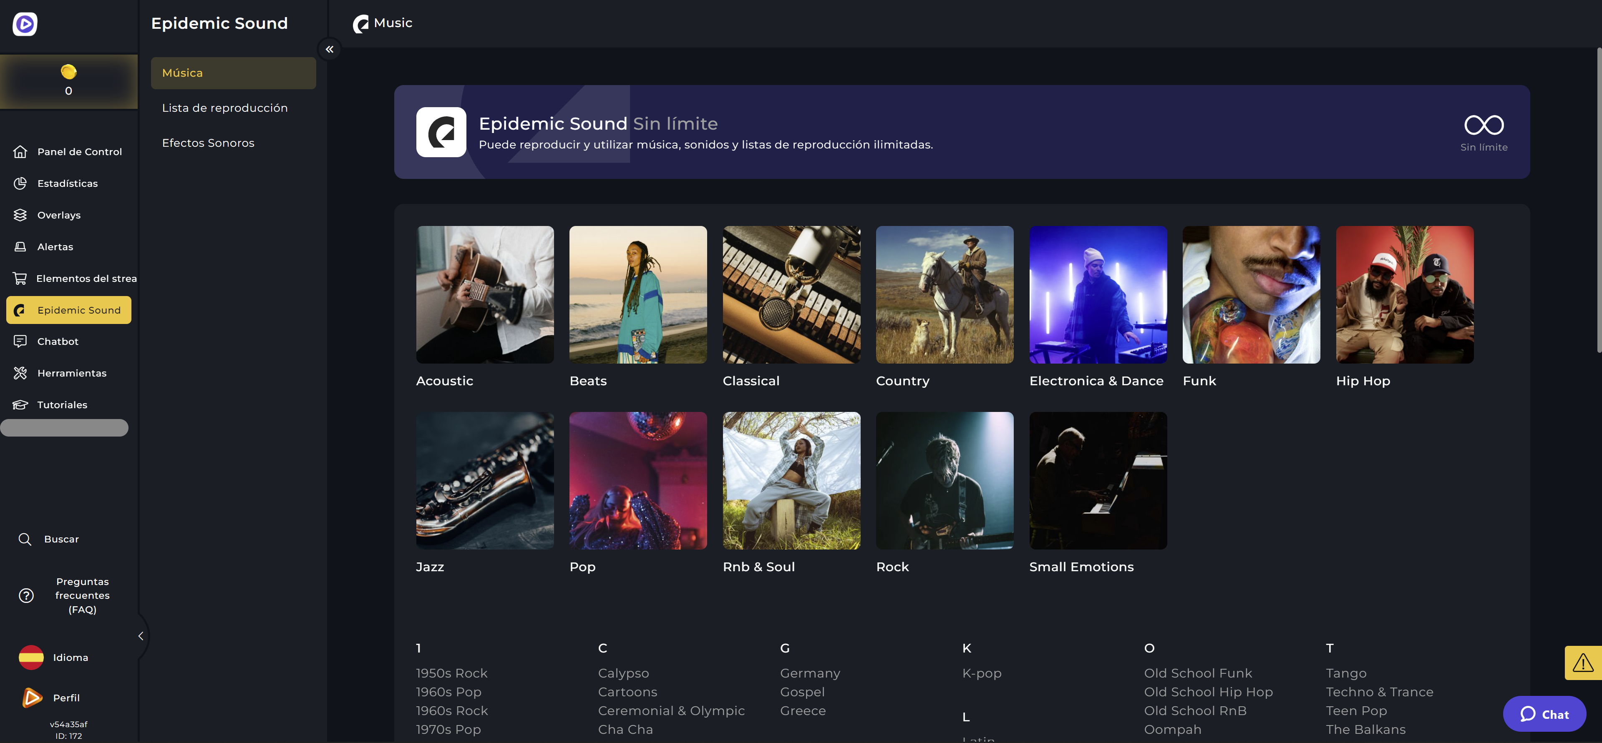This screenshot has width=1602, height=743.
Task: Click the Herramientas tools icon
Action: pos(20,373)
